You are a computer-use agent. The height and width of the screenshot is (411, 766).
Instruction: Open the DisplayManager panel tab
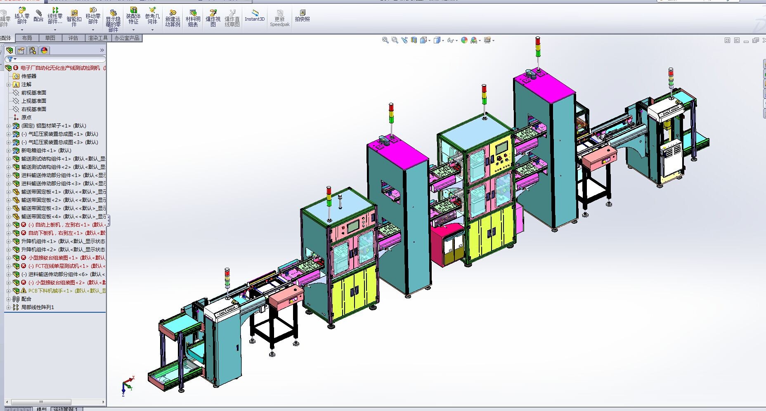click(x=44, y=50)
